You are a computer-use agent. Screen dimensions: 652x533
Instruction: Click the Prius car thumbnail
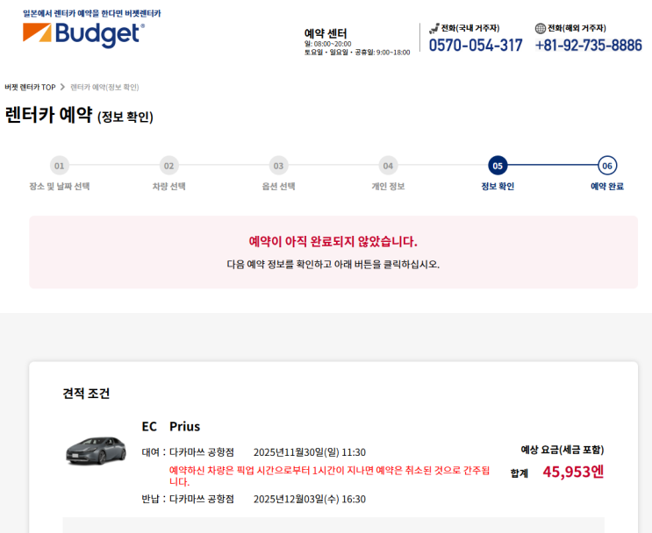(96, 451)
